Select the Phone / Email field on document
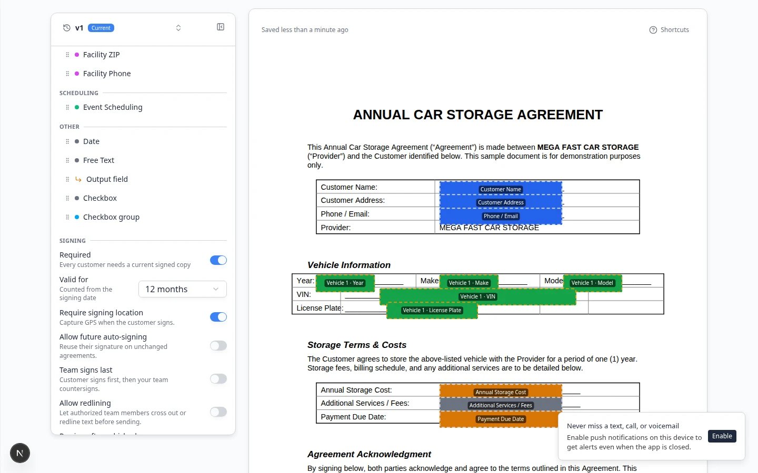758x473 pixels. [x=501, y=216]
